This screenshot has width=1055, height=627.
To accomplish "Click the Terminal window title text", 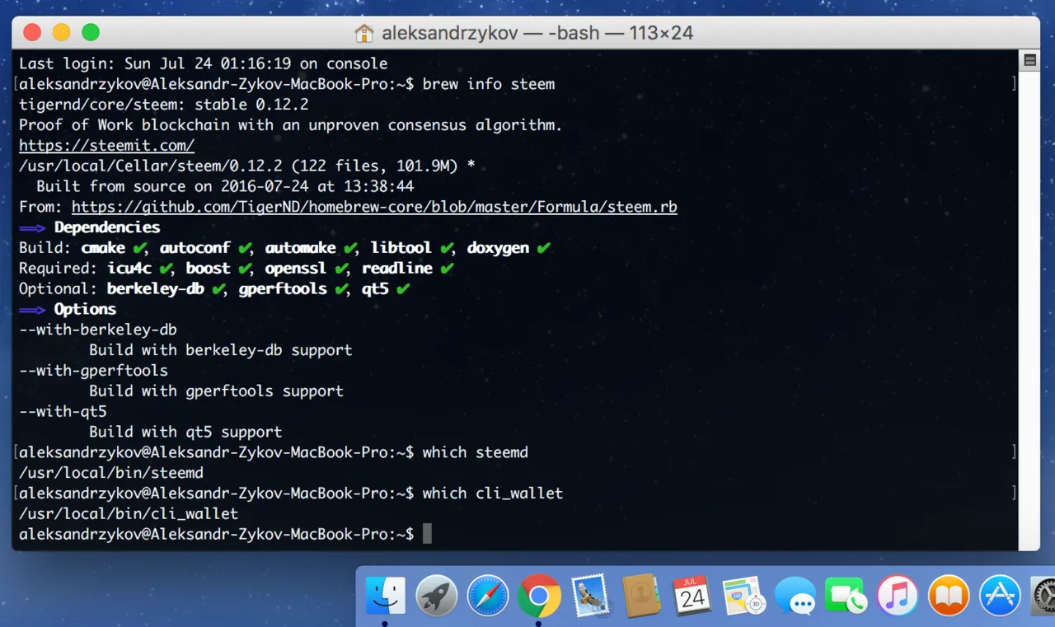I will point(537,33).
